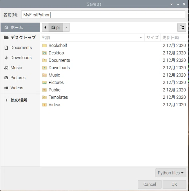Select the Desktop folder name in list

click(56, 53)
